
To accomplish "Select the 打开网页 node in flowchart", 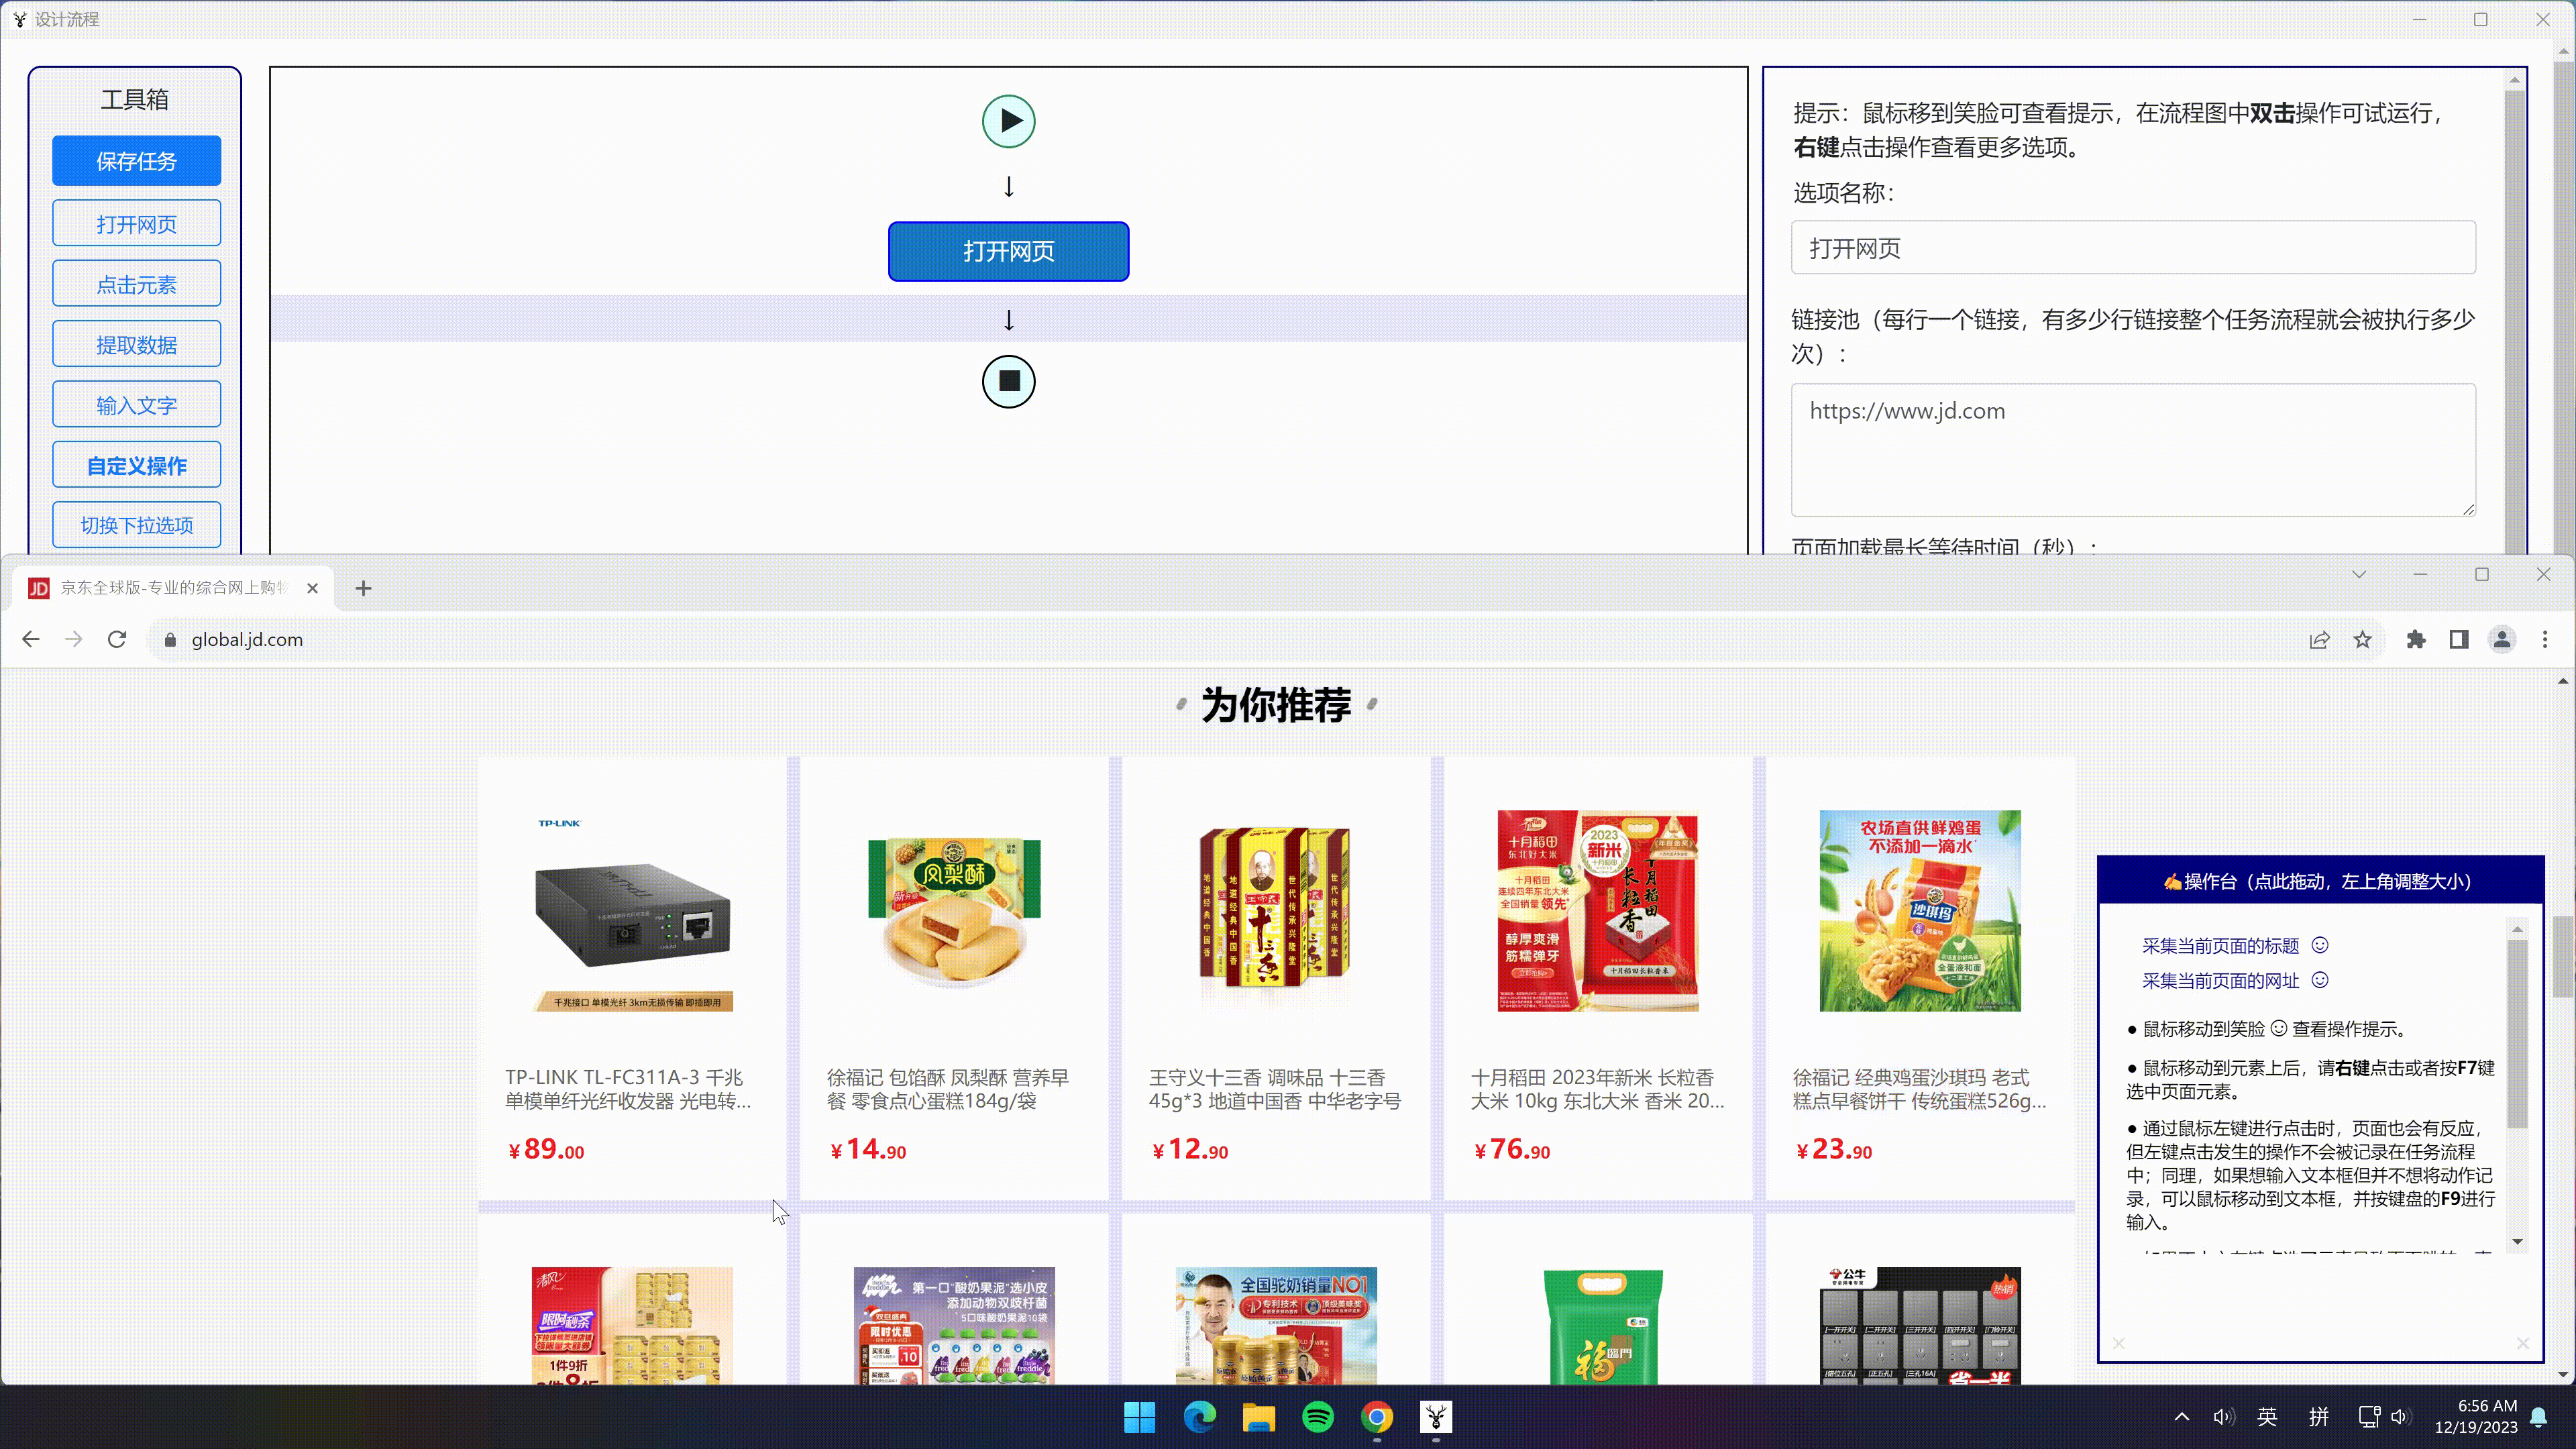I will tap(1008, 251).
